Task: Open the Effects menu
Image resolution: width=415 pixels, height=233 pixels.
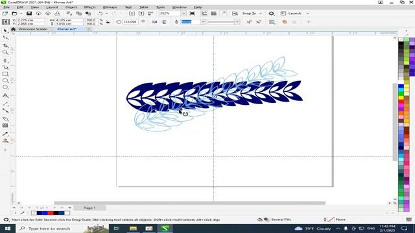Action: click(90, 7)
